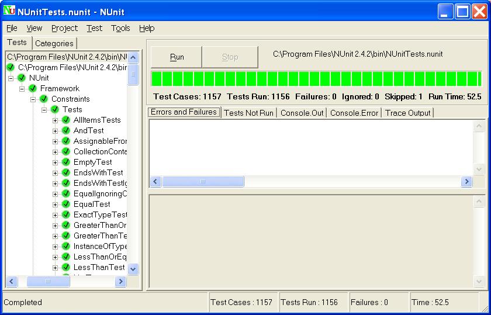Click green check icon beside AllItemsTests
This screenshot has width=491, height=315.
(65, 120)
